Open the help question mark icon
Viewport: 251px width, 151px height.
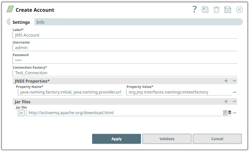click(x=194, y=9)
